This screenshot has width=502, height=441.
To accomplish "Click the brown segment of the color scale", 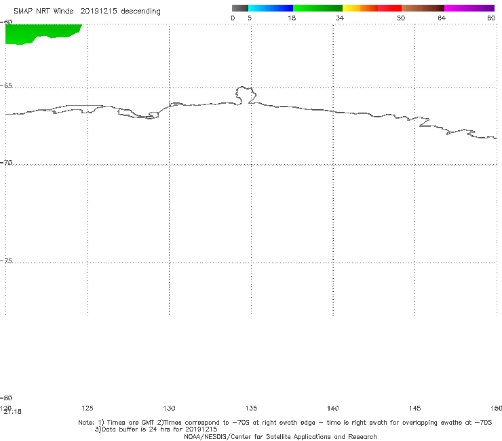I will point(423,8).
